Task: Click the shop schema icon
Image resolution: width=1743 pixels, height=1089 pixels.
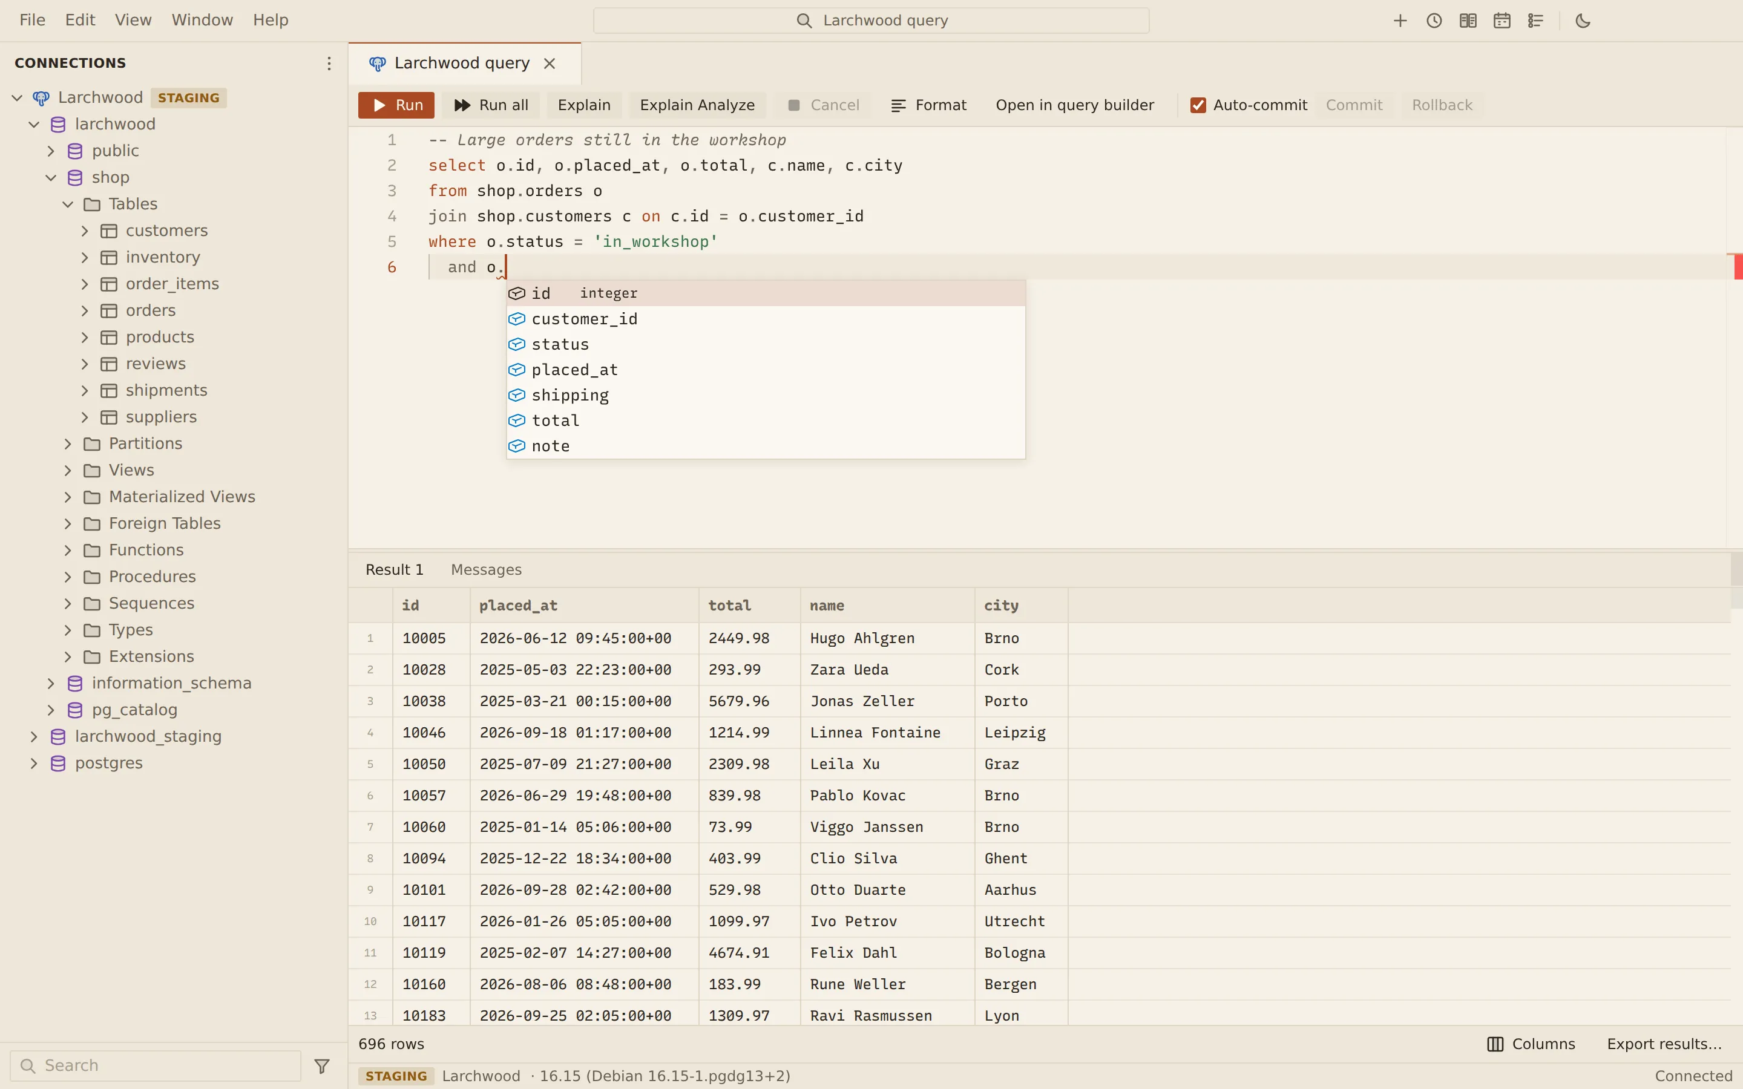Action: point(75,178)
